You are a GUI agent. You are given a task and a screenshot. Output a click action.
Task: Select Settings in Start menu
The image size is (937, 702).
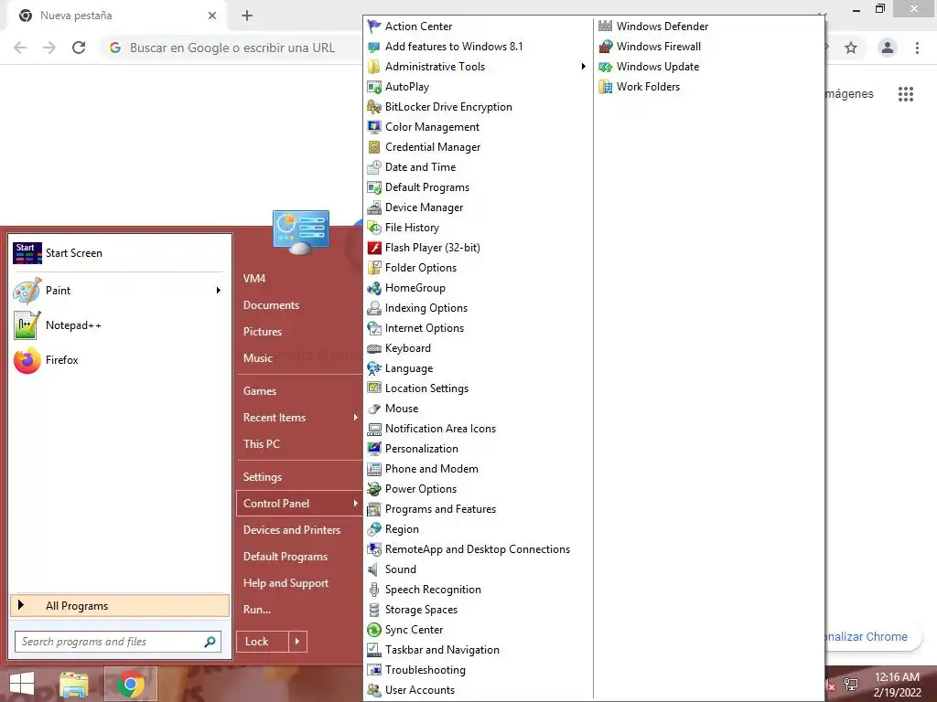pos(263,477)
